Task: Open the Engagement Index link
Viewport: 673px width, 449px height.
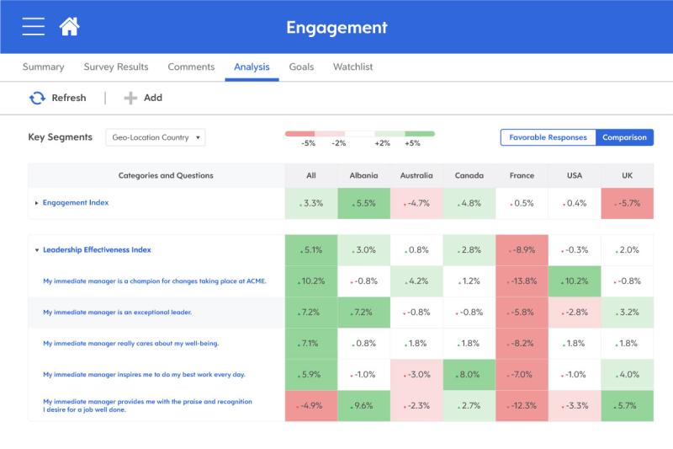Action: (x=76, y=203)
